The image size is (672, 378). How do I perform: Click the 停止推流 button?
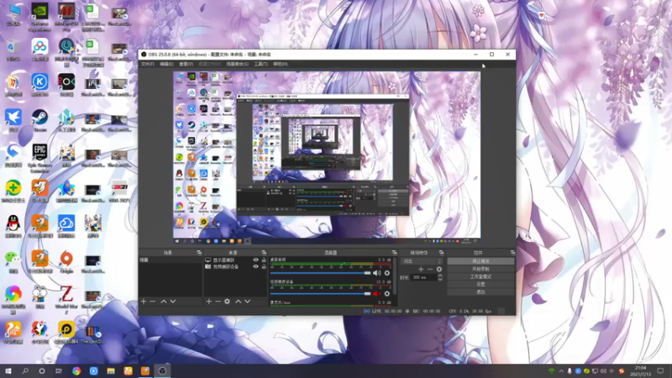pyautogui.click(x=480, y=261)
